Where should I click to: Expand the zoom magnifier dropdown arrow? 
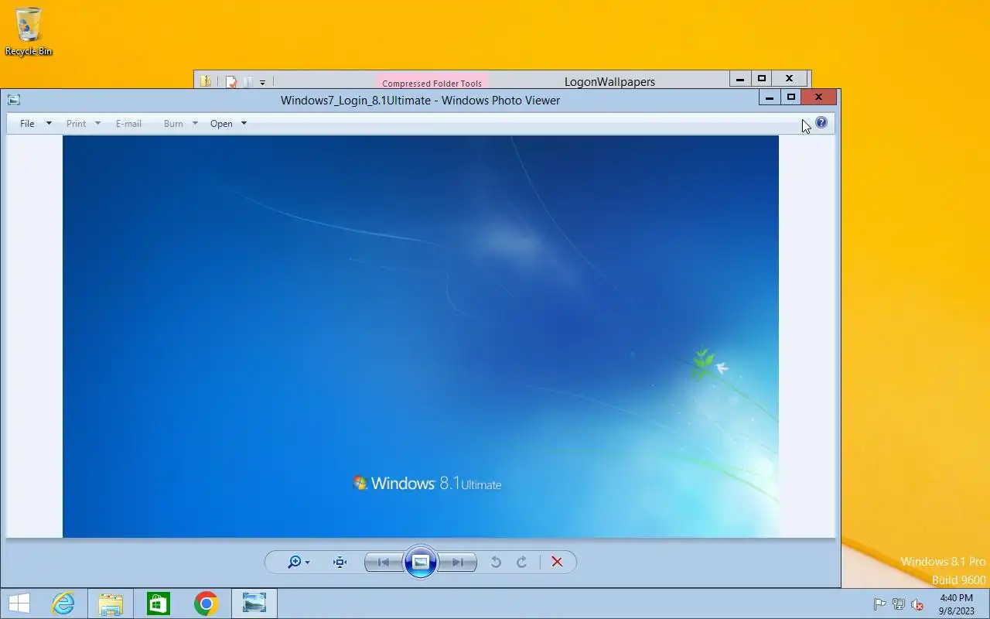pyautogui.click(x=307, y=563)
